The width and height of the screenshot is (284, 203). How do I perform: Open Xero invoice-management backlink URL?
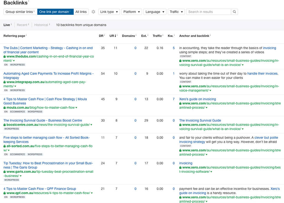point(229,88)
